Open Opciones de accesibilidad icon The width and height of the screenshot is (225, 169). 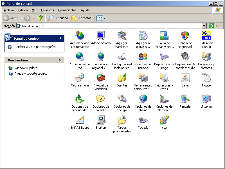pos(80,99)
